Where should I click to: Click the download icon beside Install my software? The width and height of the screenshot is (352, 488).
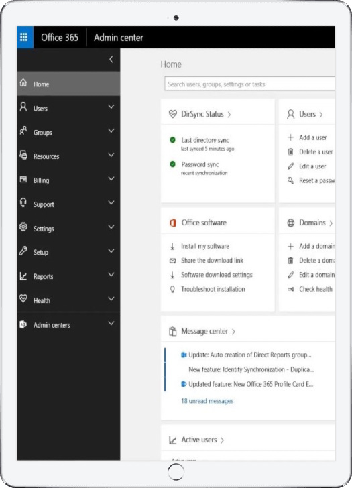(x=172, y=247)
